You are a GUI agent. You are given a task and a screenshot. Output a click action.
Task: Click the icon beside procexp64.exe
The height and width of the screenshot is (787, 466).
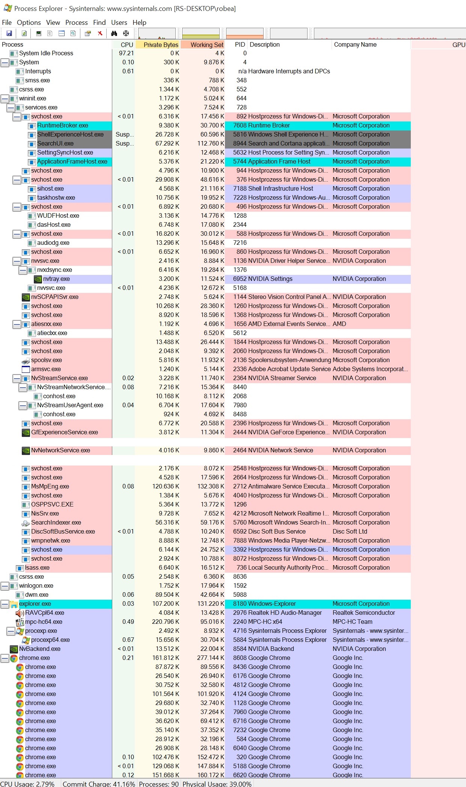(x=26, y=640)
